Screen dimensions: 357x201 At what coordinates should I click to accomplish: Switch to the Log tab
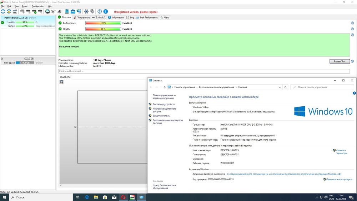click(x=130, y=17)
